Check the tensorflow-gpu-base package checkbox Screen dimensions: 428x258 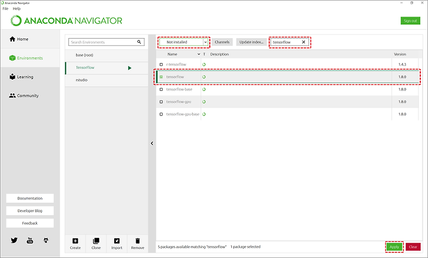tap(161, 114)
